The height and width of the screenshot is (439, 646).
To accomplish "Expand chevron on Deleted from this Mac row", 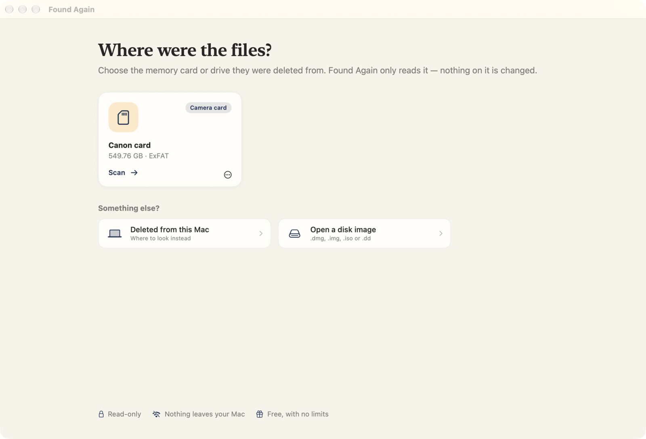I will click(261, 234).
